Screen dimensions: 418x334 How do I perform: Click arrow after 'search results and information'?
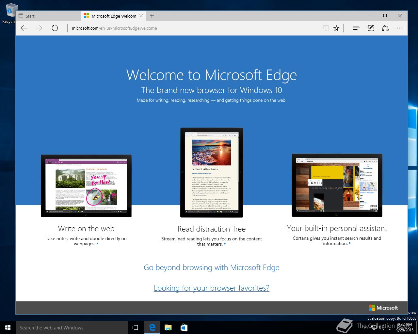[x=350, y=243]
